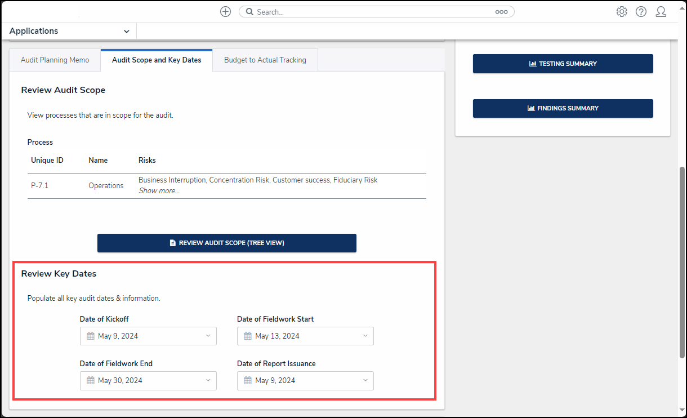Click Review Audit Scope (Tree View) button
This screenshot has width=687, height=418.
coord(227,243)
